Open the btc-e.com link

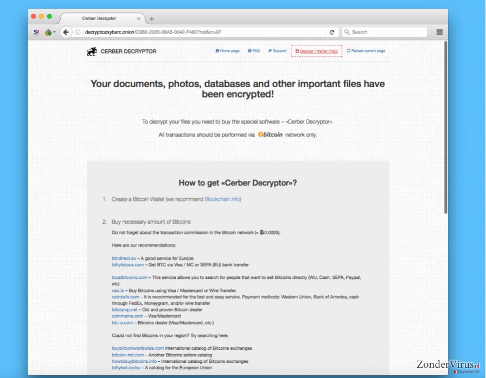click(x=122, y=323)
